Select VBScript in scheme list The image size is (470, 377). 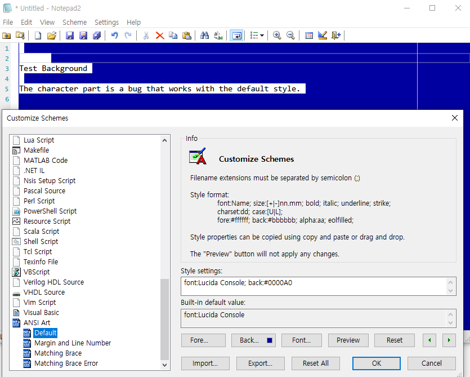(x=37, y=272)
